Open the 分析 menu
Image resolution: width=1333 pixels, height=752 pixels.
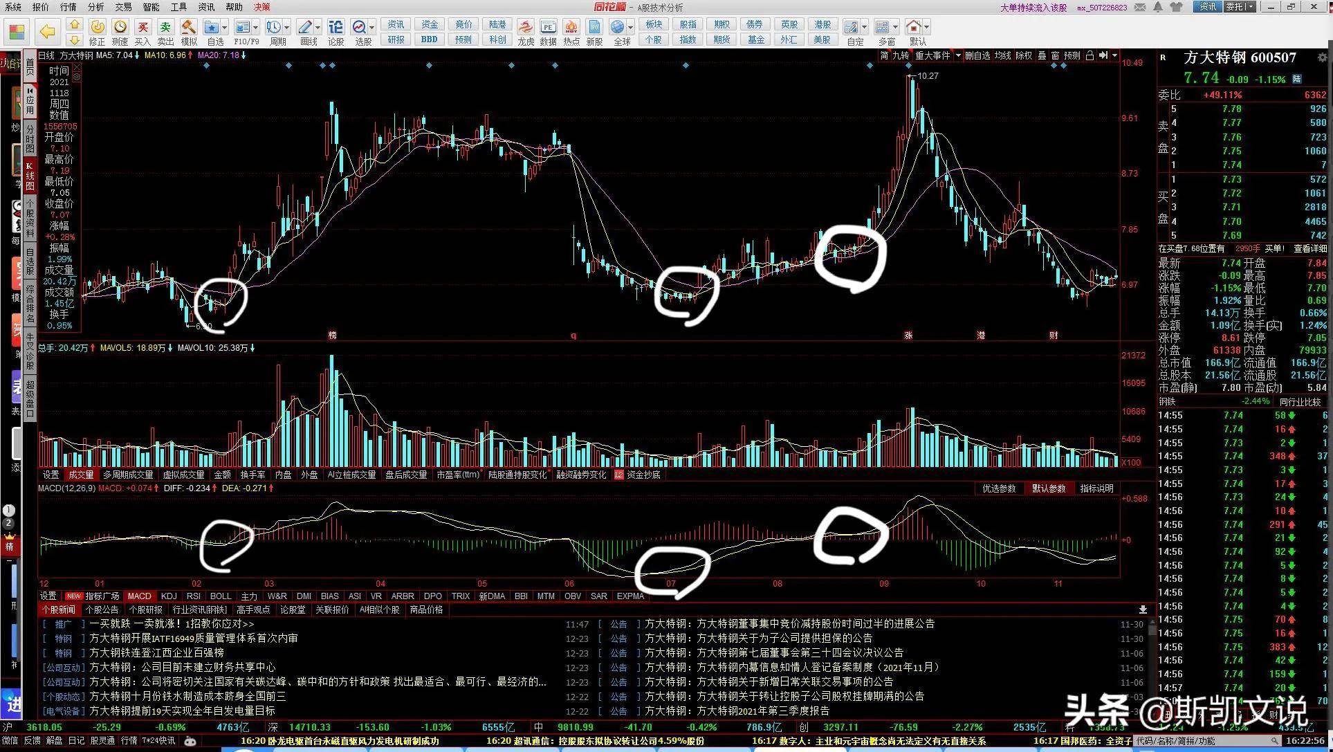[95, 7]
